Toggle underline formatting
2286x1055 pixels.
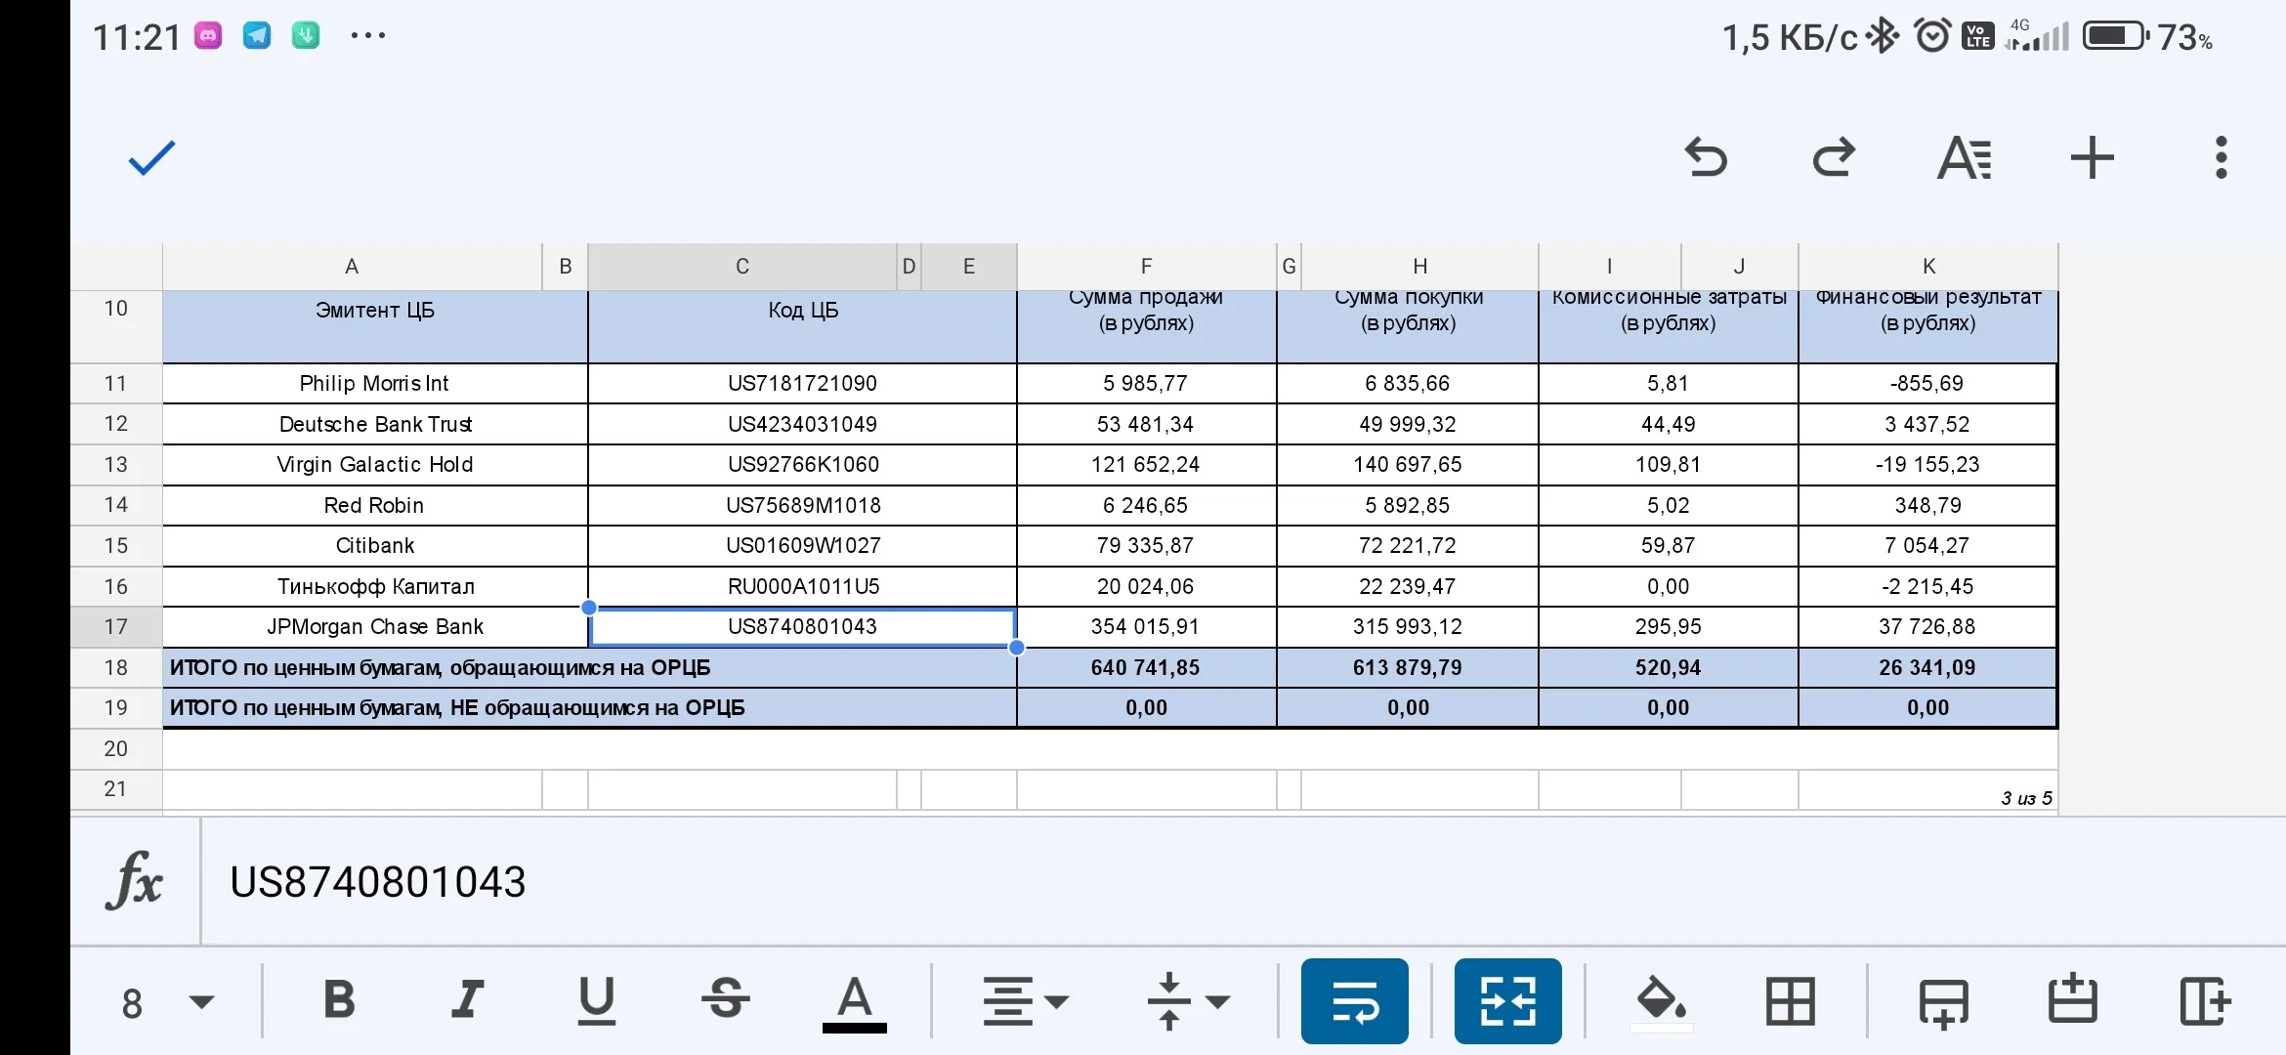tap(597, 1000)
